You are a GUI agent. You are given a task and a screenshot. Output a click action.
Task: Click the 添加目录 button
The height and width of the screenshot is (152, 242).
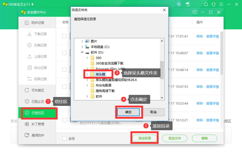point(145,138)
